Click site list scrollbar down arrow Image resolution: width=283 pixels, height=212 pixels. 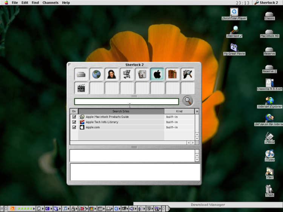[197, 139]
